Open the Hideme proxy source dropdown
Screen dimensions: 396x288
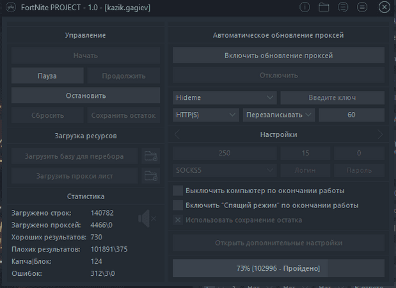click(225, 97)
